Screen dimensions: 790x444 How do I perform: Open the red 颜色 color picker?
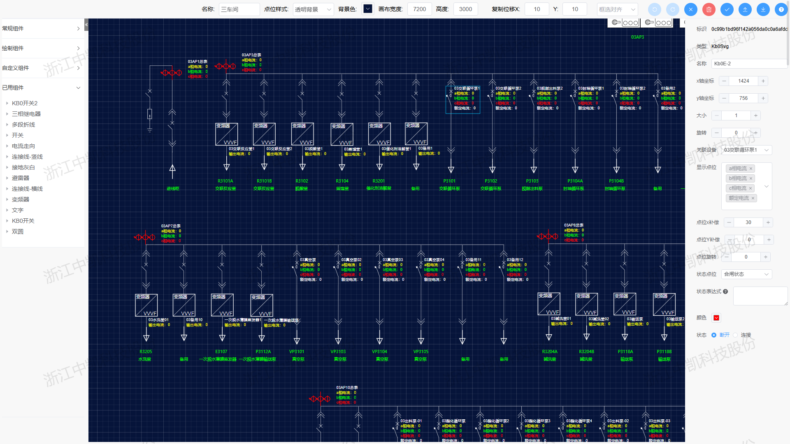716,318
